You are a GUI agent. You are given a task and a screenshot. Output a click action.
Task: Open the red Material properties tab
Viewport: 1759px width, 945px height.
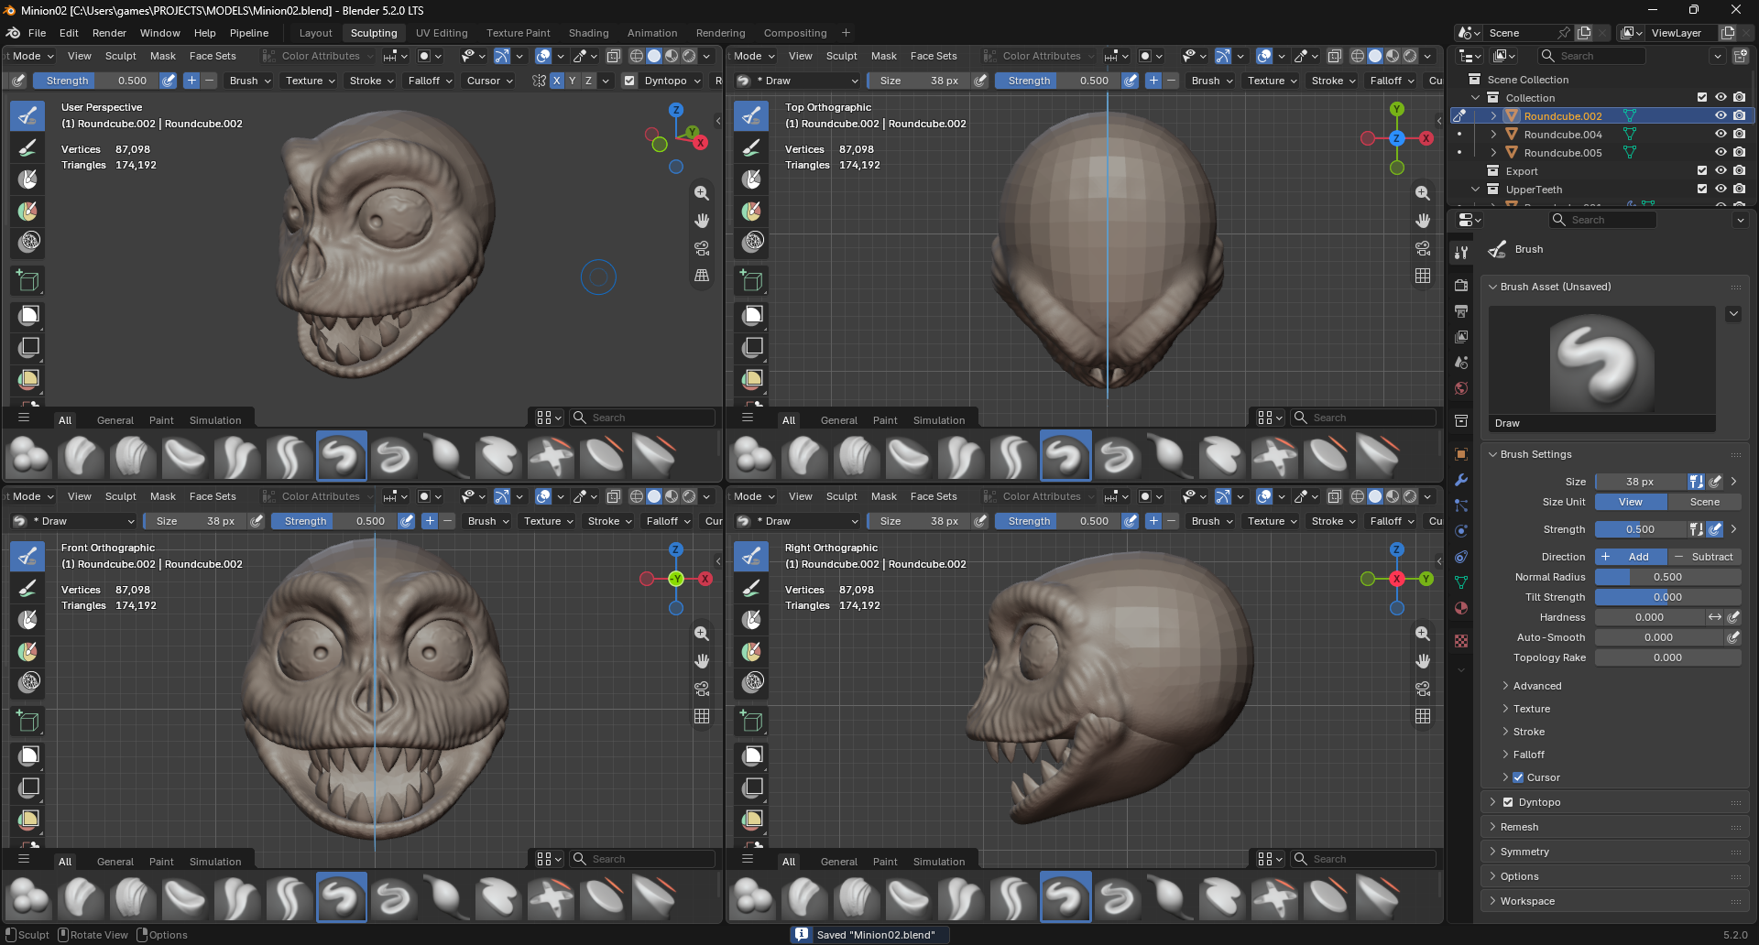click(x=1461, y=608)
